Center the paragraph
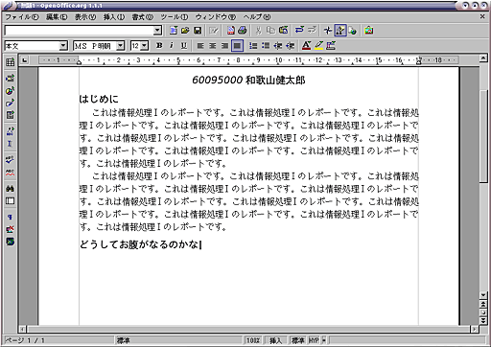 pos(212,46)
